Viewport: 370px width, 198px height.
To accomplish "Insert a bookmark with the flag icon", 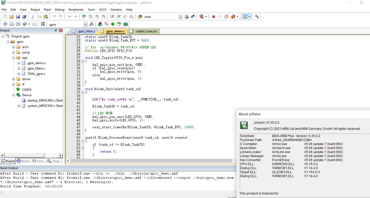I will click(84, 17).
